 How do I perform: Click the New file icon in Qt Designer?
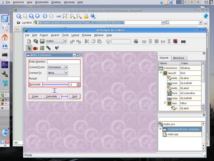coord(29,41)
